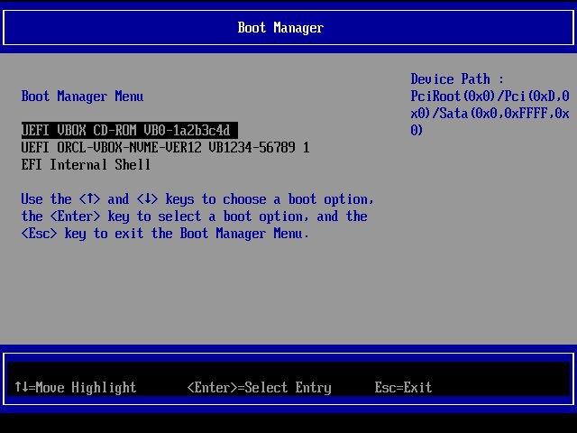Screen dimensions: 577x433
Task: Click the PciRoot device path value
Action: (x=490, y=113)
